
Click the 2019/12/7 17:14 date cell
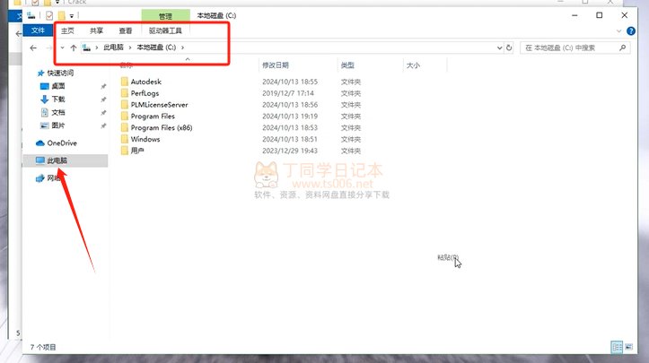[x=288, y=93]
